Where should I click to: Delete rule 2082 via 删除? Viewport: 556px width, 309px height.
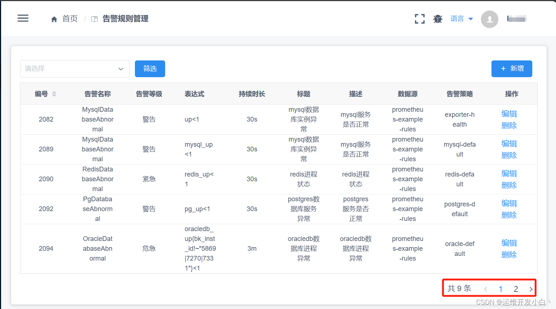[509, 126]
